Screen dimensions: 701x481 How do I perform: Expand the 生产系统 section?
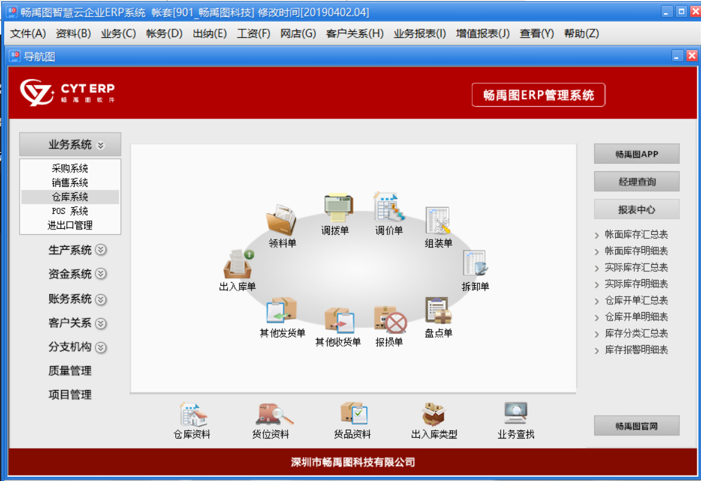click(x=101, y=250)
